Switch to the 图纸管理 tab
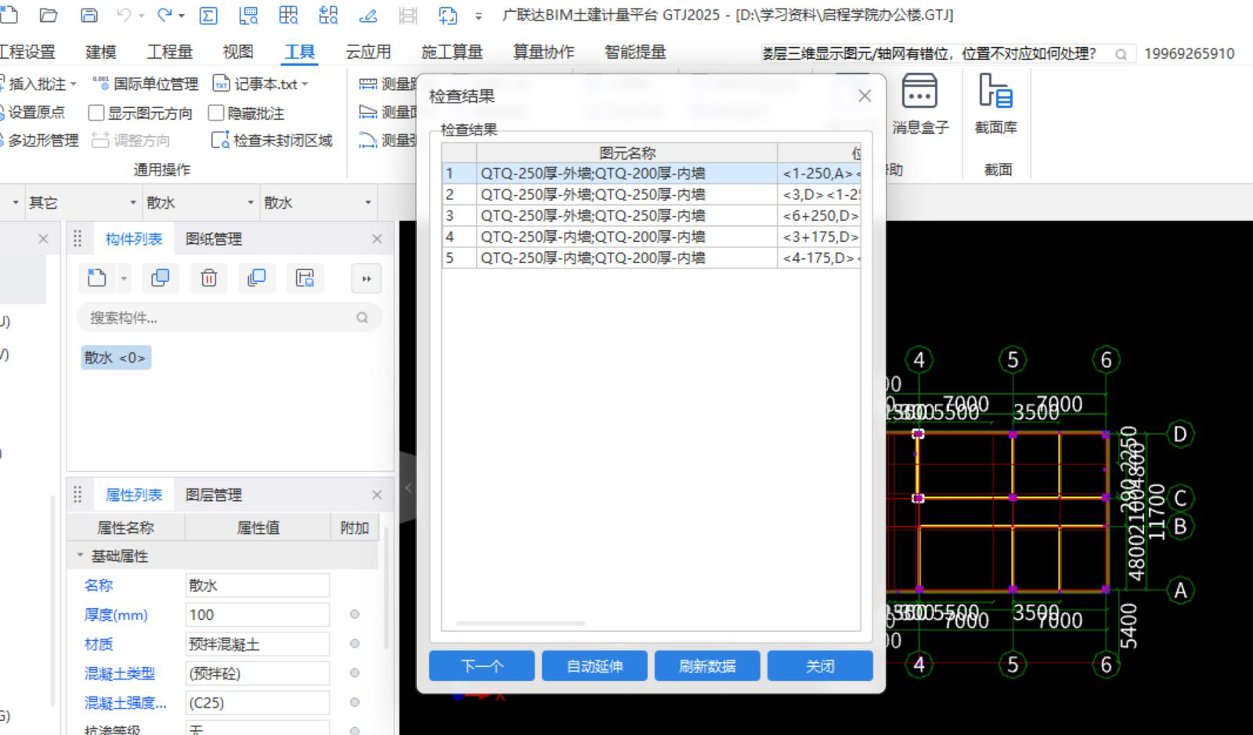This screenshot has width=1253, height=735. 214,239
